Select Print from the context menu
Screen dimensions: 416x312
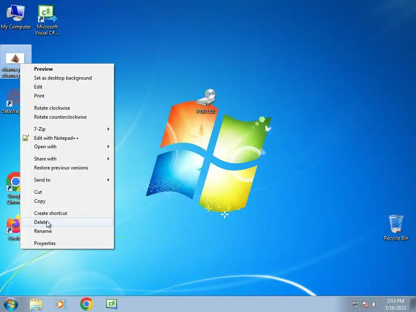click(67, 96)
